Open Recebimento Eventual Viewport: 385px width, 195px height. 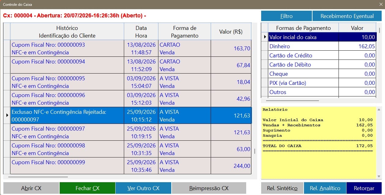(347, 16)
